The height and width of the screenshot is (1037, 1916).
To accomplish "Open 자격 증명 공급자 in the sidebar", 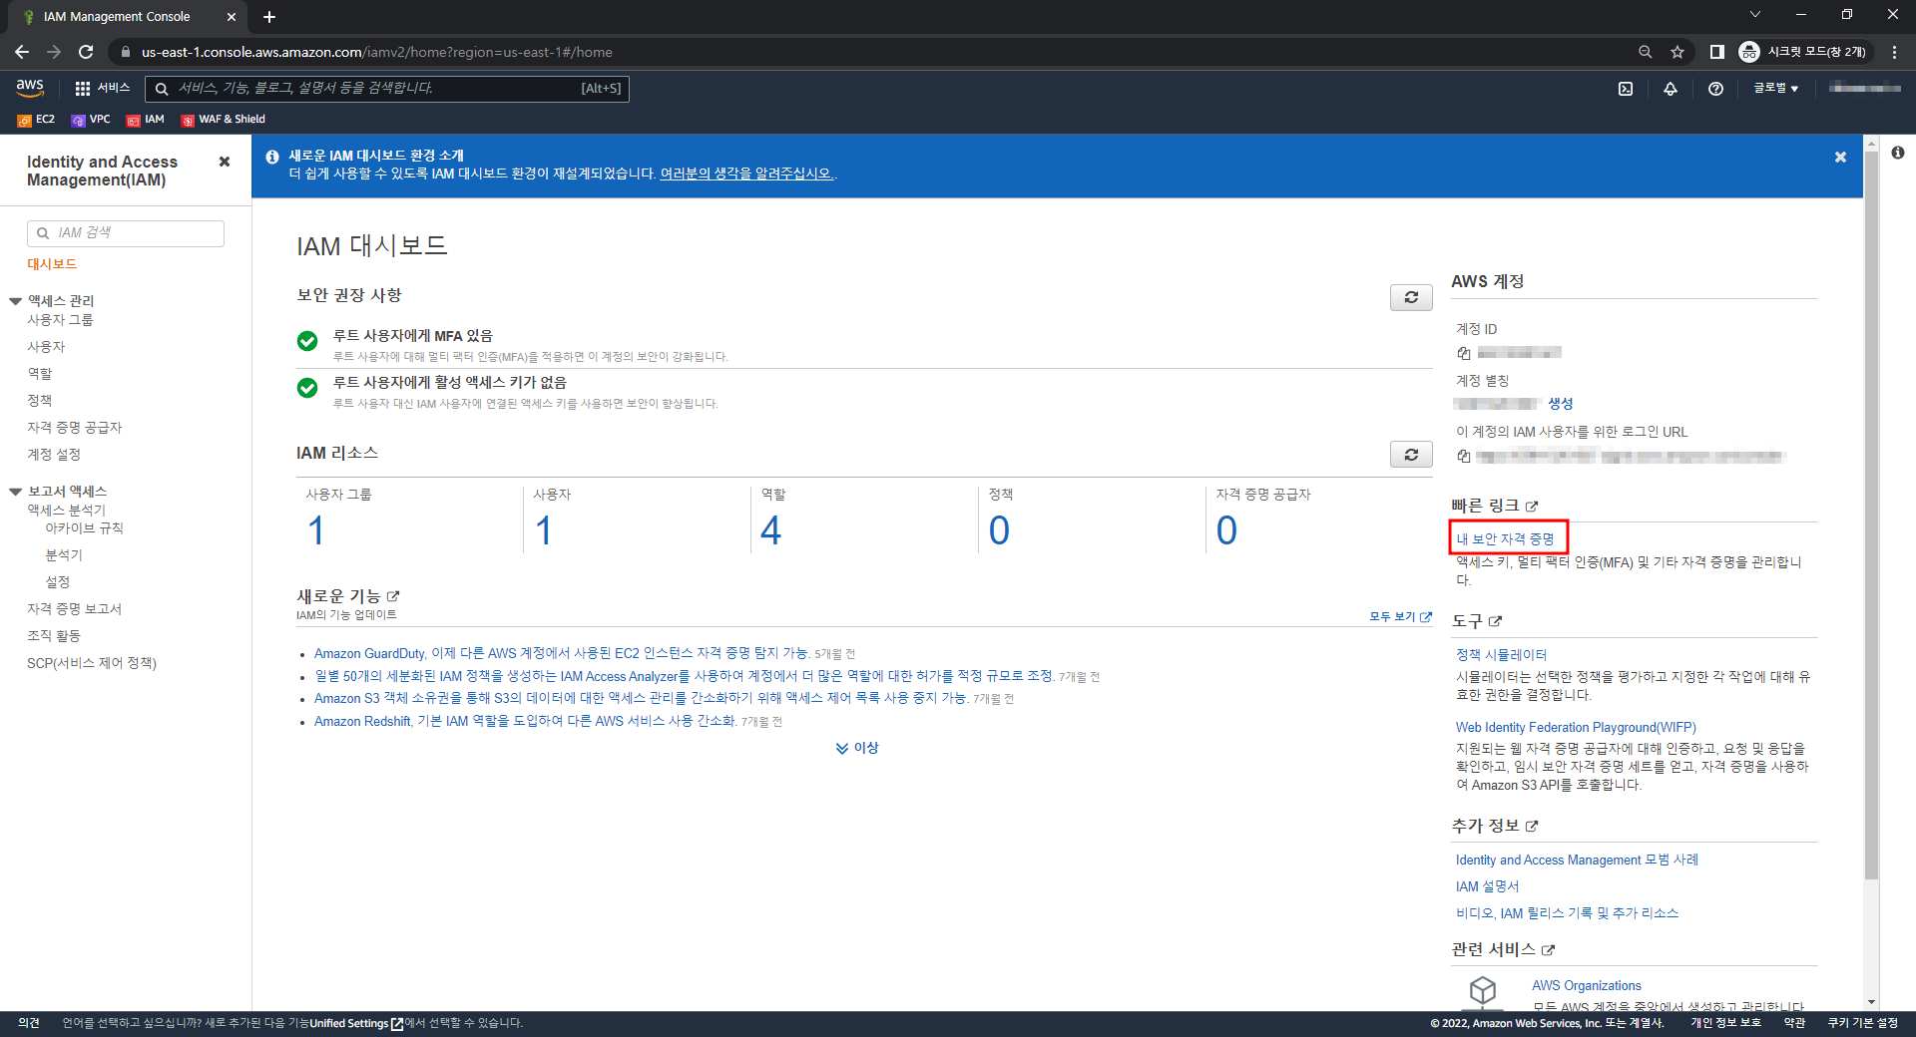I will point(75,428).
